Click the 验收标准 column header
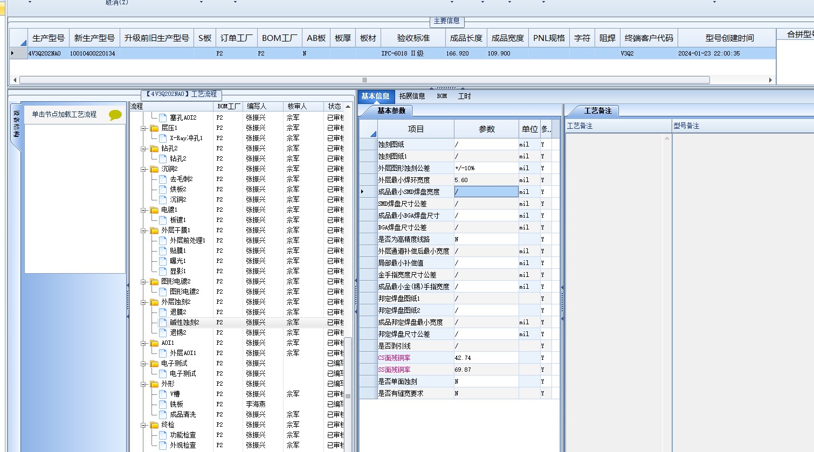Viewport: 814px width, 452px height. pyautogui.click(x=413, y=38)
